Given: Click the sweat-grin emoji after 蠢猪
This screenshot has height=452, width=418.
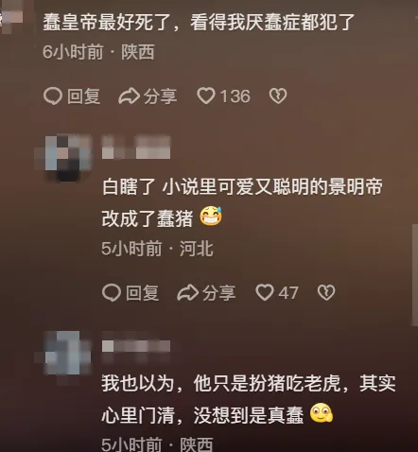Looking at the screenshot, I should [211, 217].
